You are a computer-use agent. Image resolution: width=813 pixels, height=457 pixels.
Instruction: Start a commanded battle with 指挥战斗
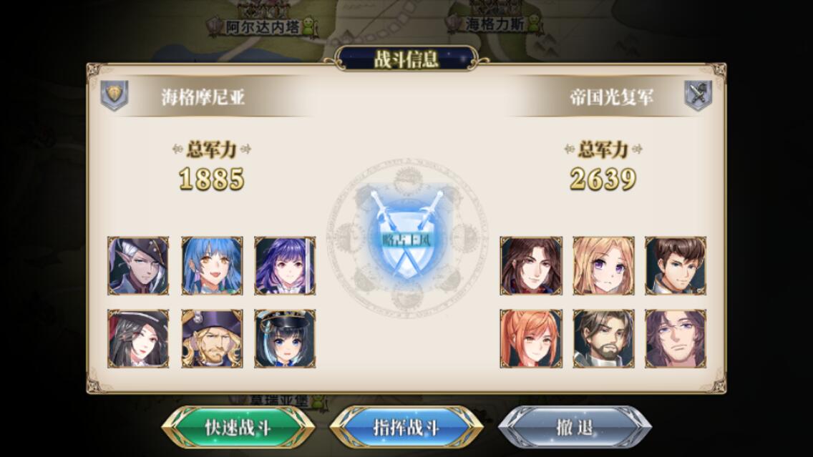tap(406, 428)
